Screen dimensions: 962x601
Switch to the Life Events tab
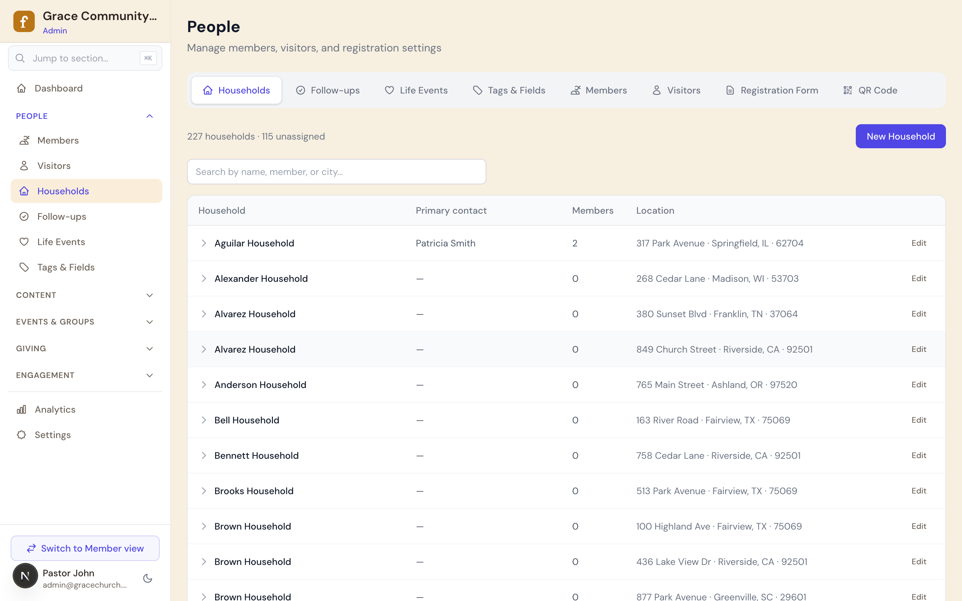click(416, 90)
